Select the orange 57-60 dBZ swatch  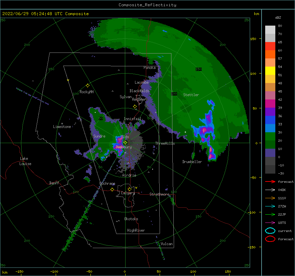270,54
